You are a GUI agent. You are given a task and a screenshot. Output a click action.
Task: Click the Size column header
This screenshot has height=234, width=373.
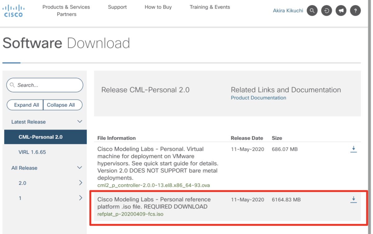coord(277,138)
